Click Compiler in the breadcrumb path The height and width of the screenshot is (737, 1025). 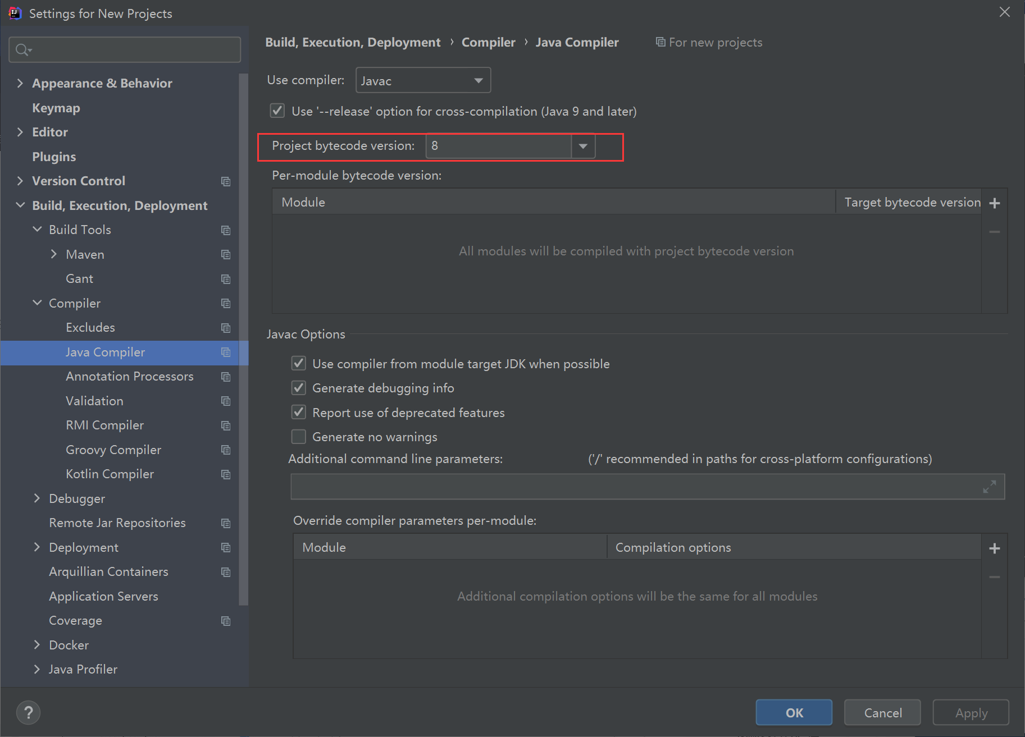[x=489, y=42]
